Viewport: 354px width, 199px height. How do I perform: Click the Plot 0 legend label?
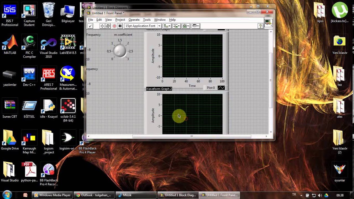(x=211, y=88)
